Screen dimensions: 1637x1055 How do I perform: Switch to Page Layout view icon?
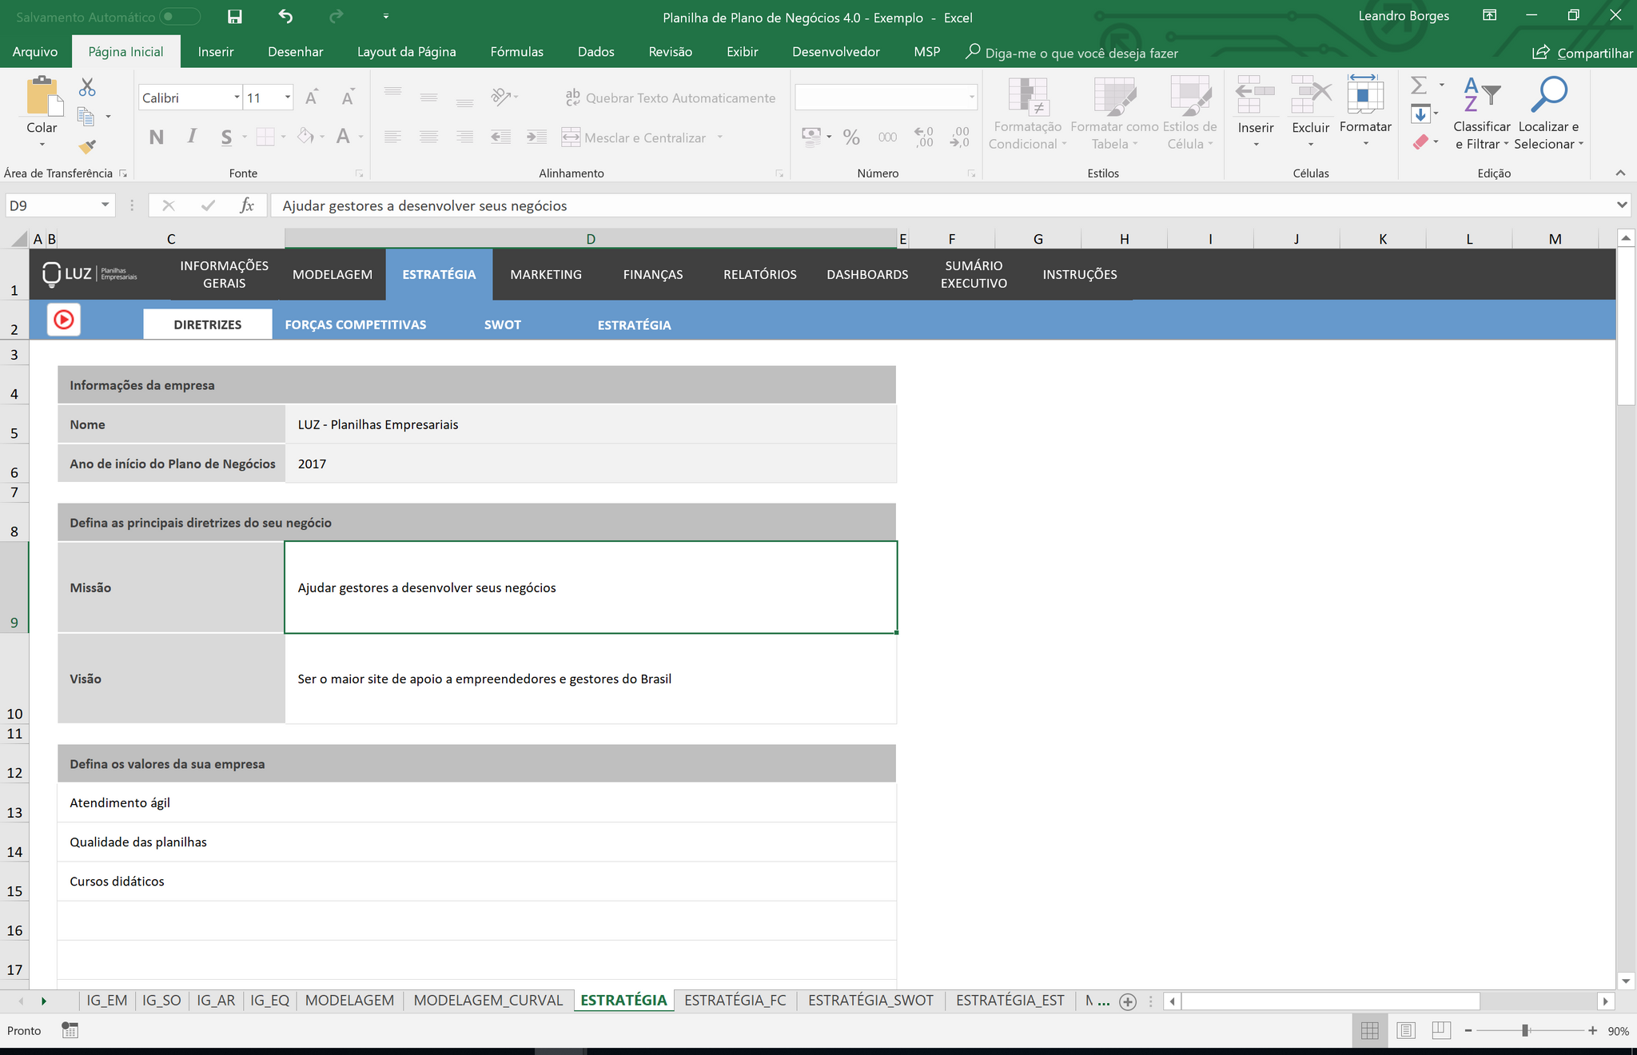[x=1406, y=1030]
